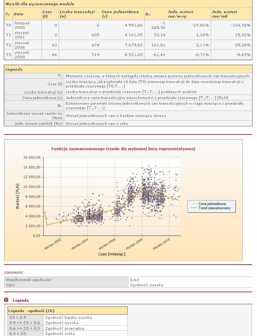Click the ZGODNOŚĆ section heading
Image resolution: width=257 pixels, height=336 pixels.
pyautogui.click(x=14, y=272)
